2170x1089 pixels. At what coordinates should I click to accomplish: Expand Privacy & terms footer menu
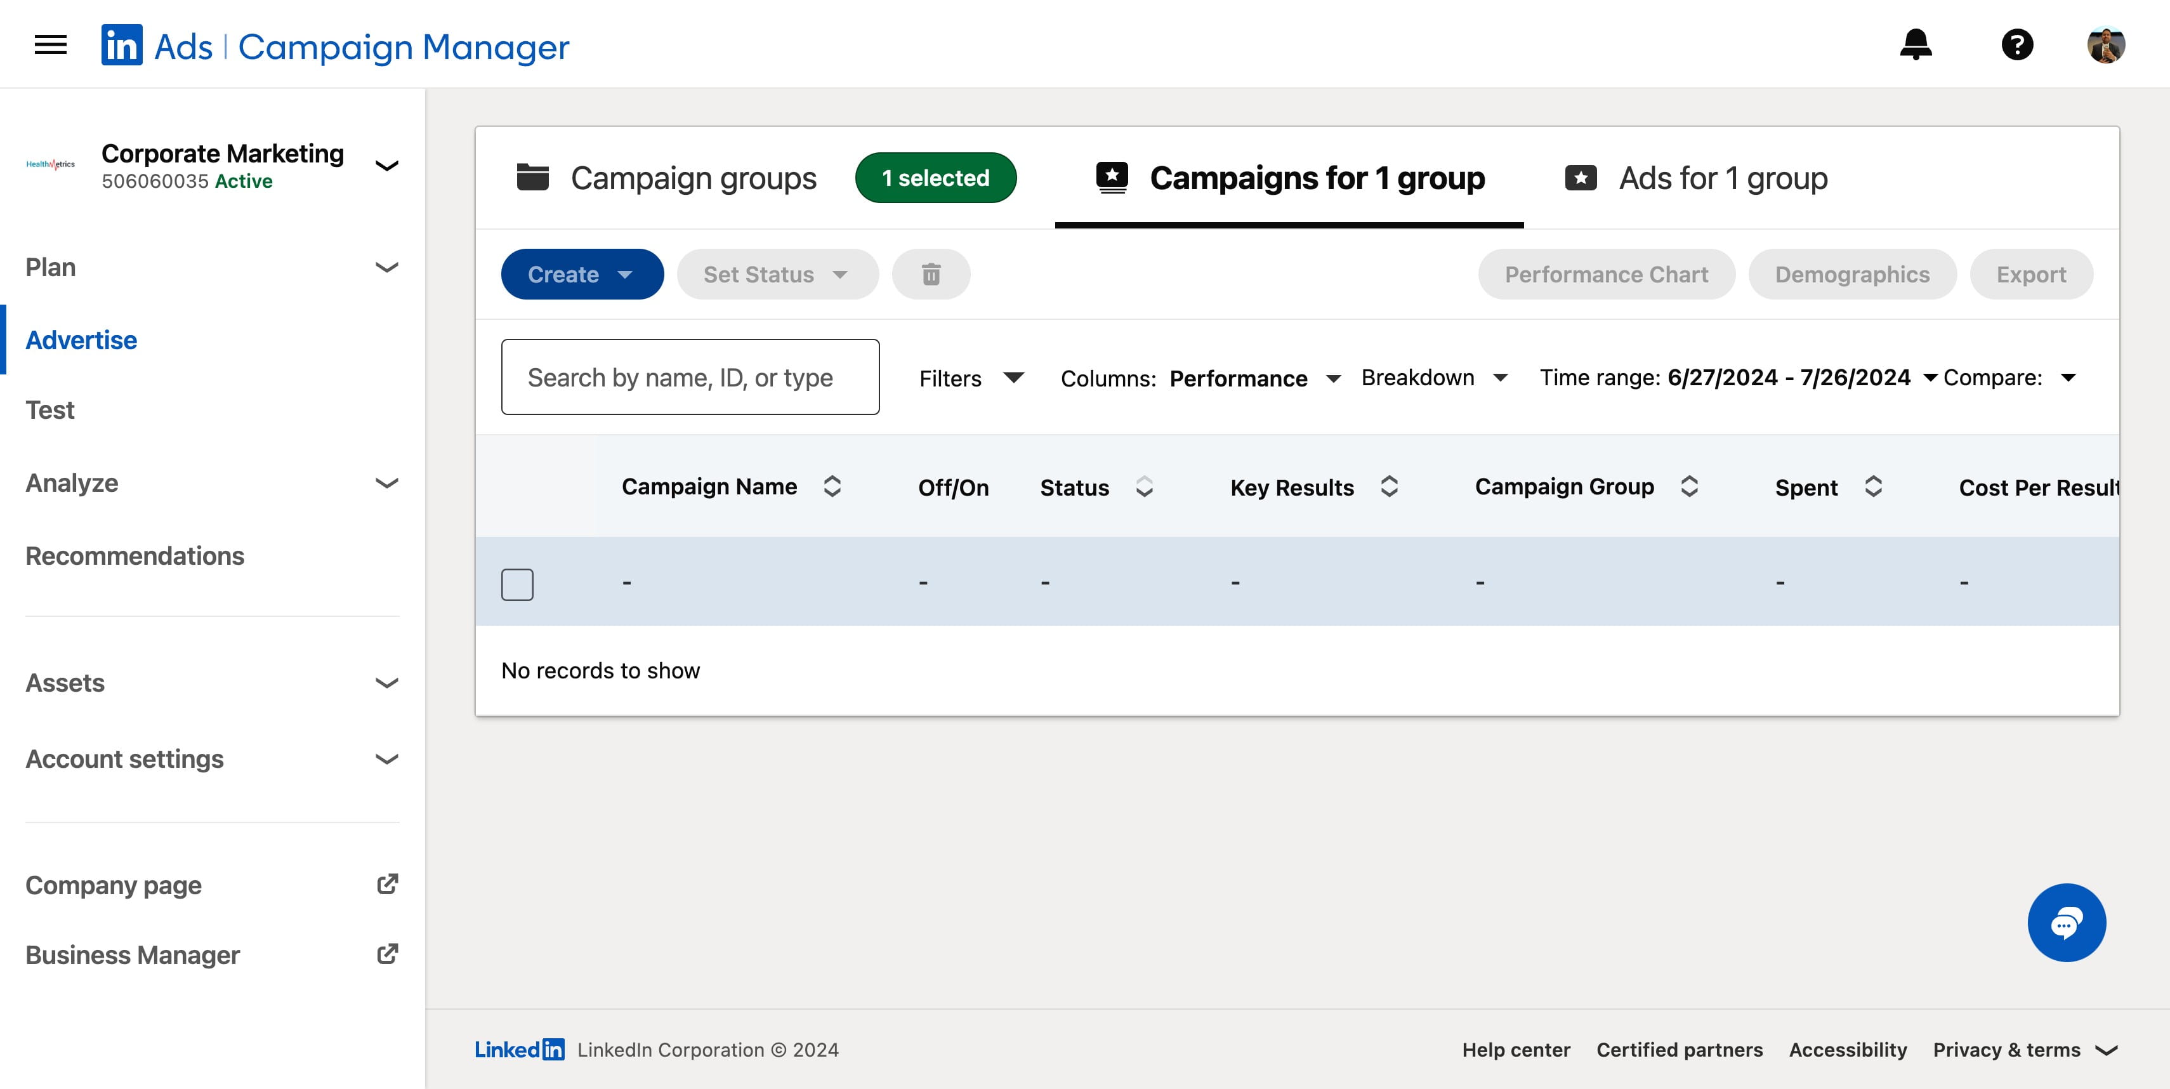coord(2025,1050)
